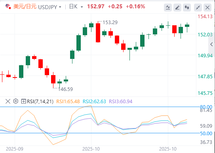
Task: Click the 153.29 high price label
Action: [110, 23]
